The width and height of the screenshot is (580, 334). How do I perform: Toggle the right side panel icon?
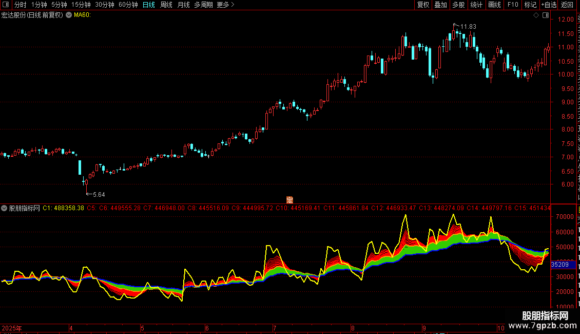(x=546, y=15)
